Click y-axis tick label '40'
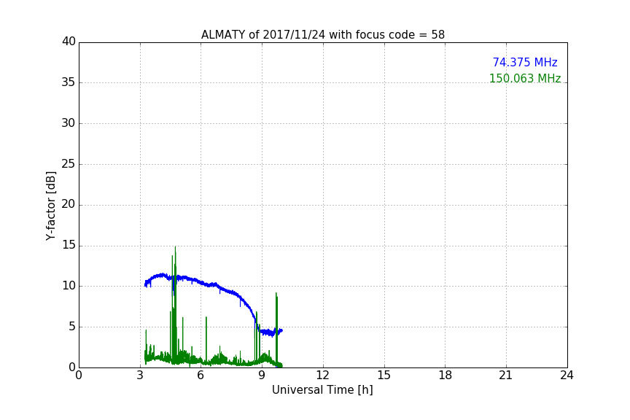Screen dimensions: 630x420 69,42
